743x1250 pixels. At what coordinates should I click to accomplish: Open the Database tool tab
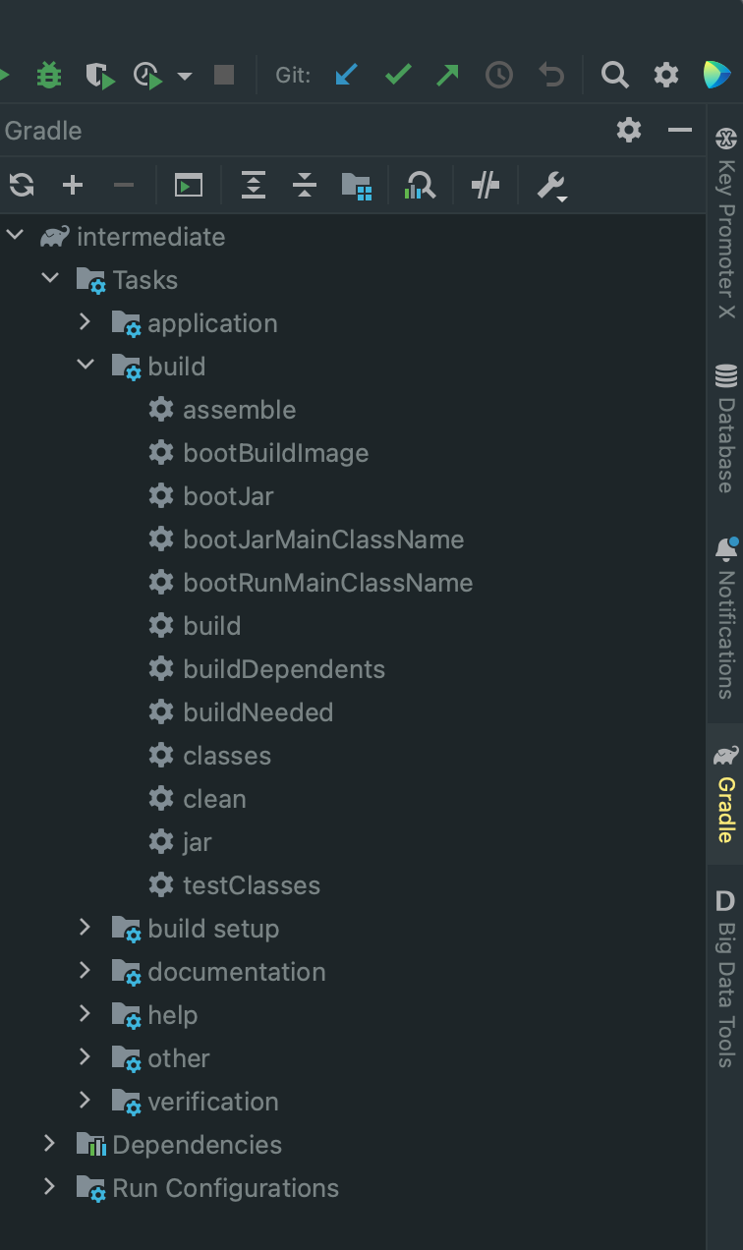point(725,426)
